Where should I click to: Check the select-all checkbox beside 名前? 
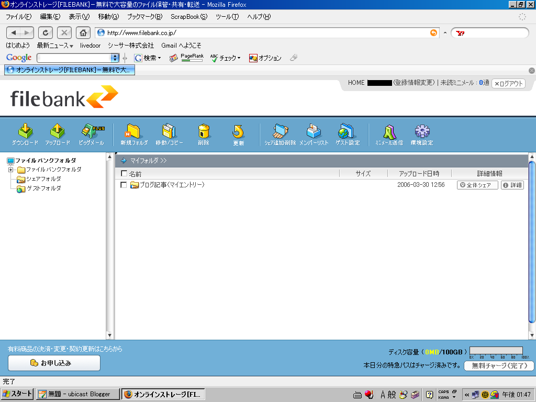tap(124, 174)
